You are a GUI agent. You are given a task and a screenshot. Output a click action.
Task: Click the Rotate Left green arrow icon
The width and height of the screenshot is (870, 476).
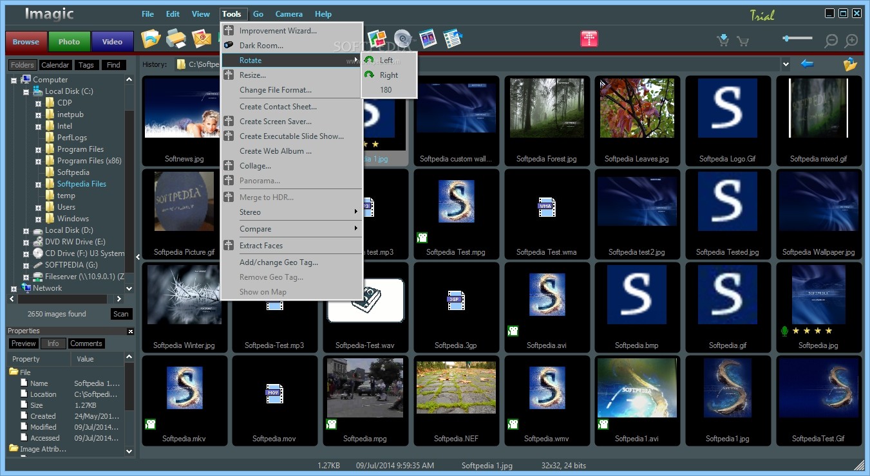[369, 60]
